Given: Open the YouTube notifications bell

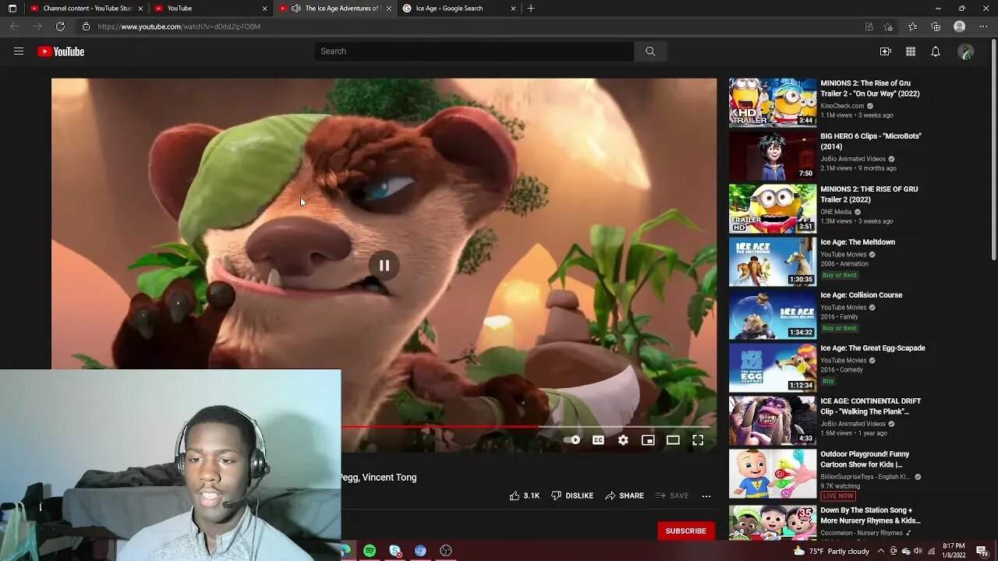Looking at the screenshot, I should tap(936, 51).
